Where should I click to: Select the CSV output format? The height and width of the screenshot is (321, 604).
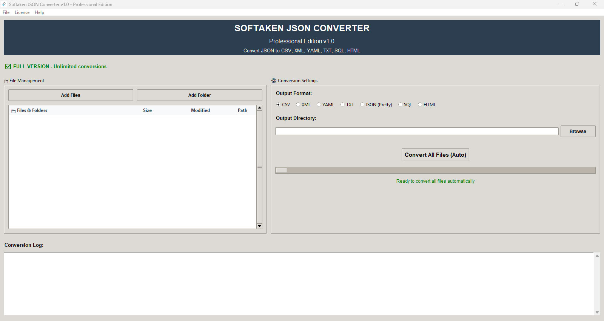pyautogui.click(x=279, y=105)
